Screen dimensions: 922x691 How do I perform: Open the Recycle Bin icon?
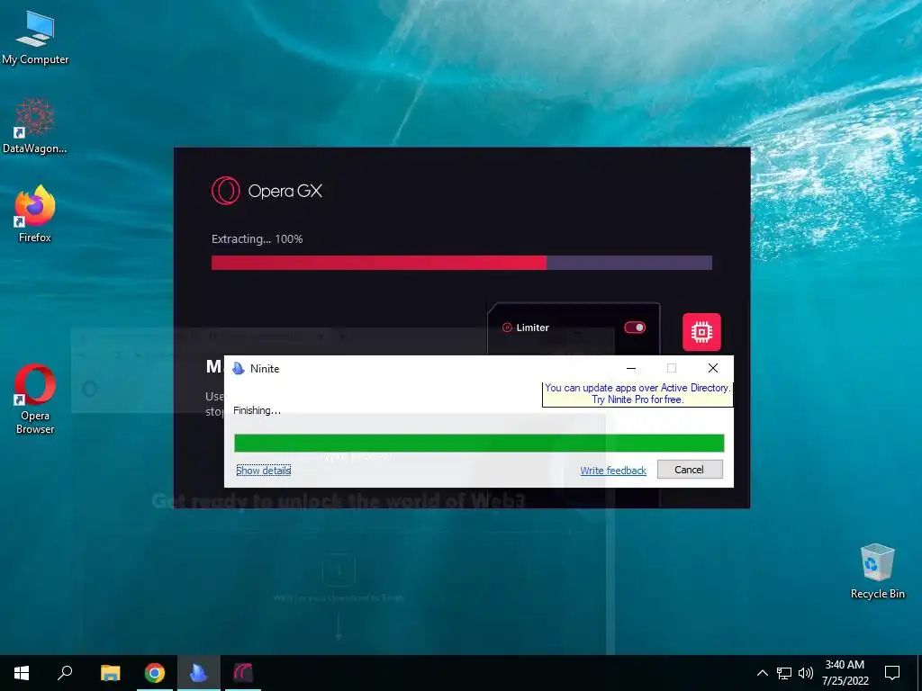point(877,570)
